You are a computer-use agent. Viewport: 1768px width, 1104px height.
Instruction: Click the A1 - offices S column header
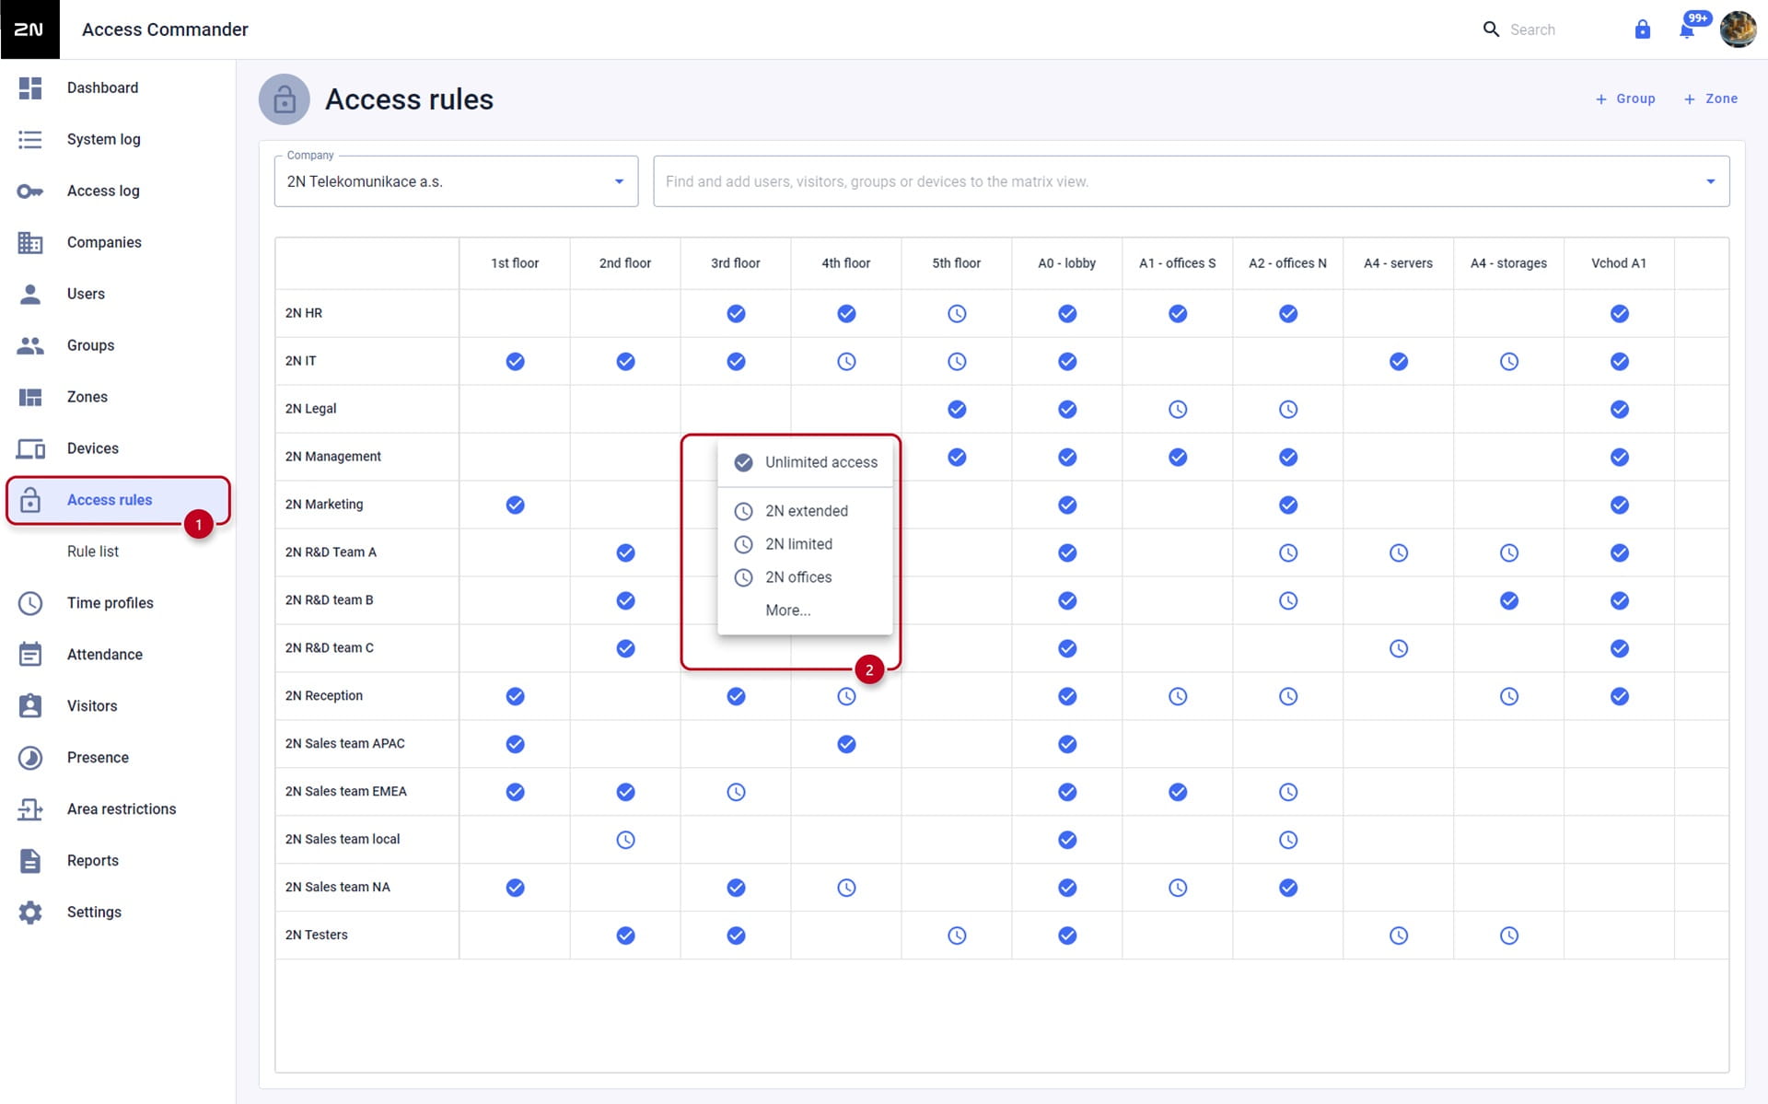(1177, 263)
